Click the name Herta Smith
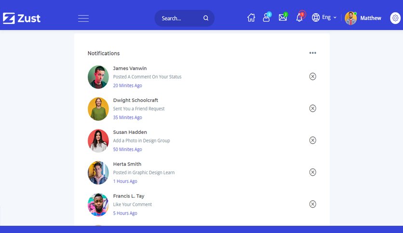 point(127,164)
